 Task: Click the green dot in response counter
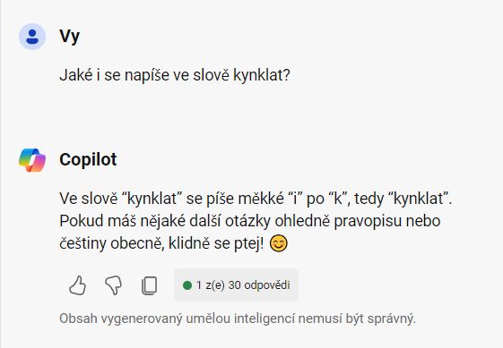187,285
